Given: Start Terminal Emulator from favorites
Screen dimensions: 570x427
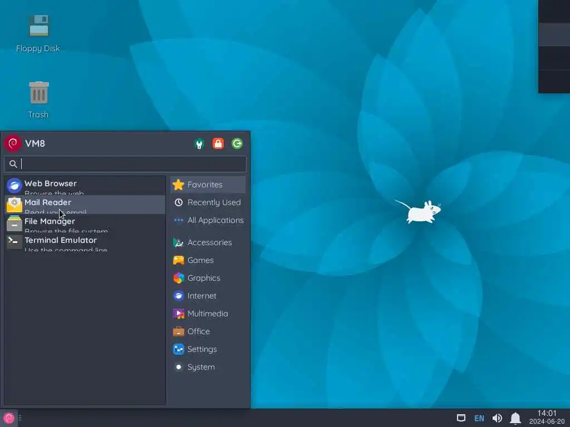Looking at the screenshot, I should coord(85,242).
